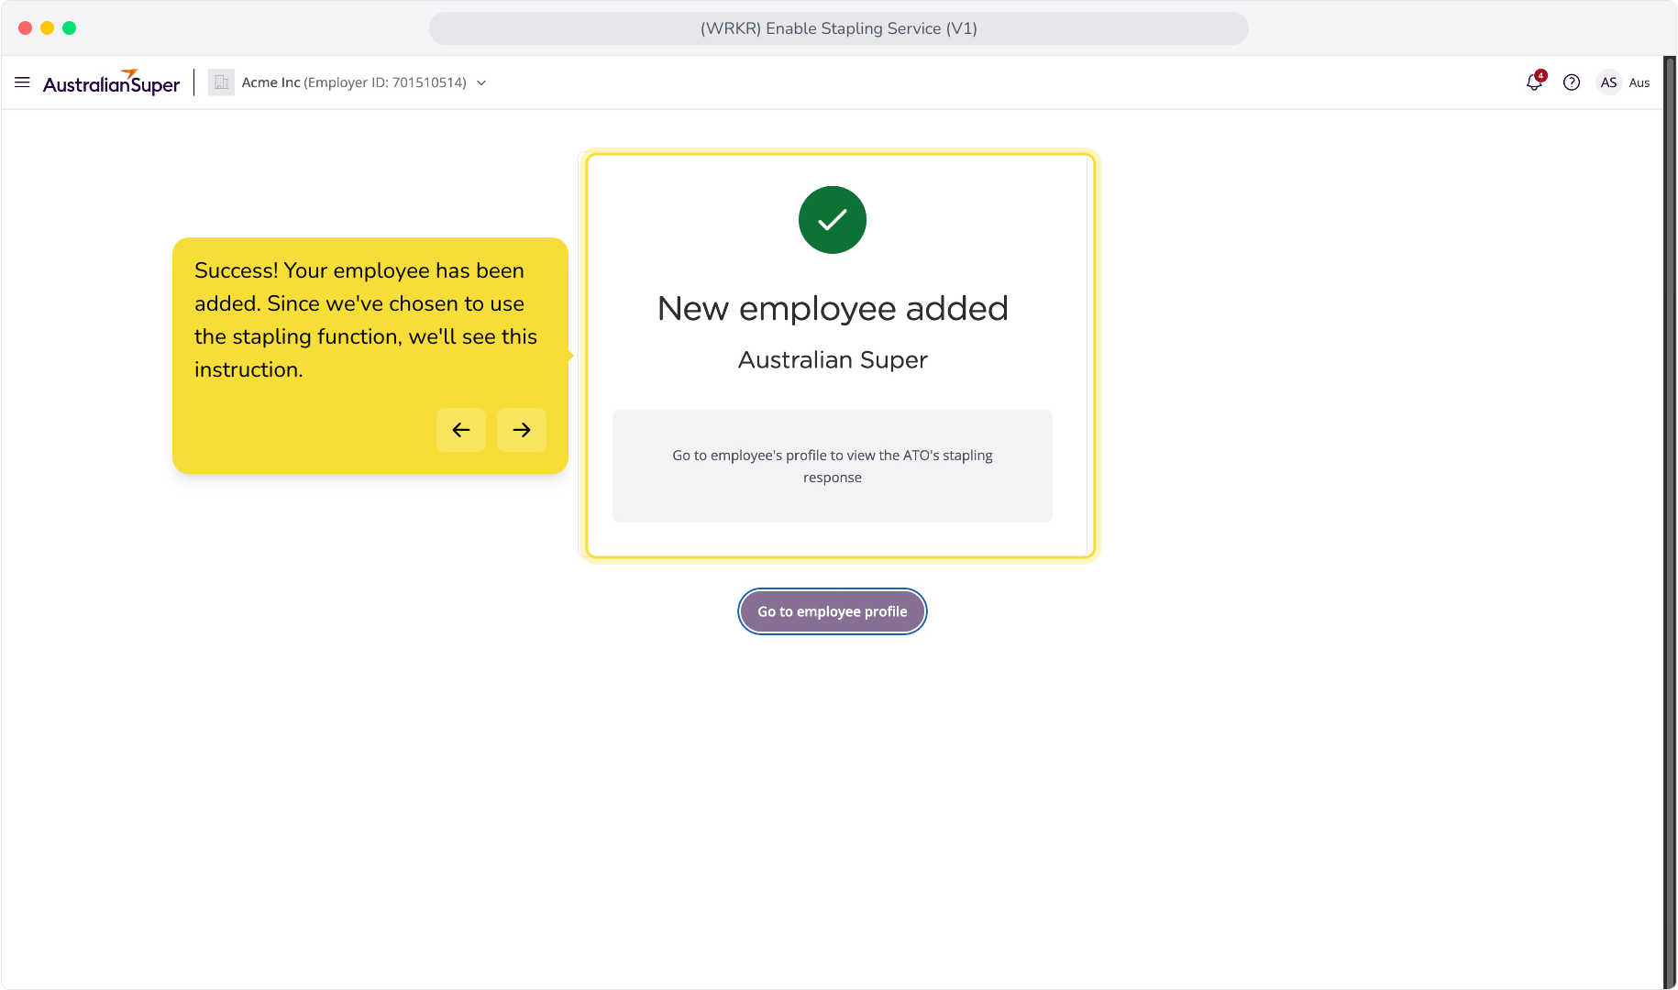Expand the Acme Inc employer dropdown chevron
Image resolution: width=1678 pixels, height=990 pixels.
point(481,83)
